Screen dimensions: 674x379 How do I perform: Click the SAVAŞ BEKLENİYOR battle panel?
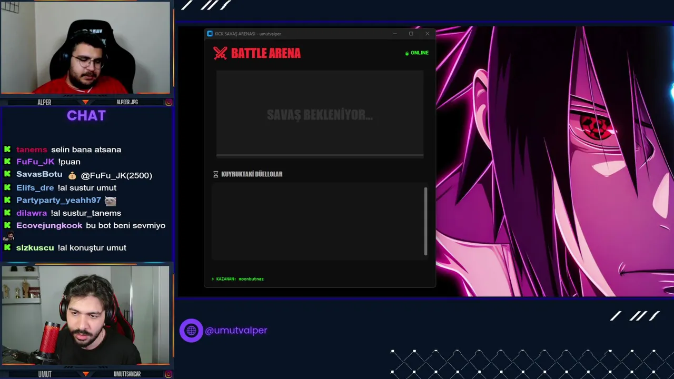tap(320, 113)
